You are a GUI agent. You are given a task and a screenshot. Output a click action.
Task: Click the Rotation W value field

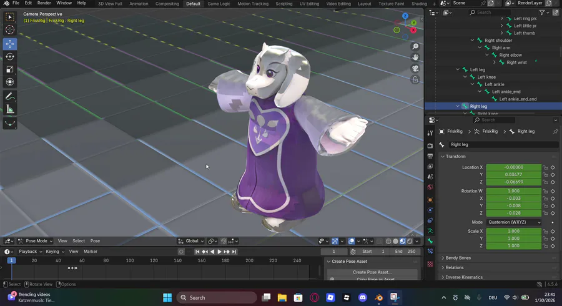[x=513, y=191]
